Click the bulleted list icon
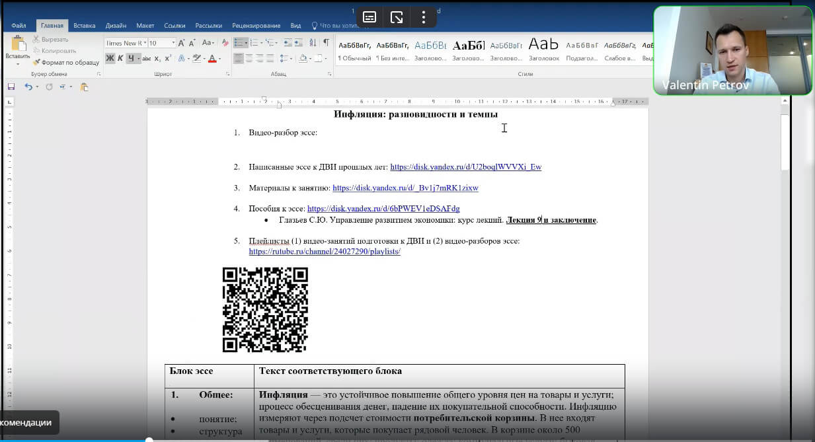Screen dimensions: 815x442 click(x=239, y=42)
